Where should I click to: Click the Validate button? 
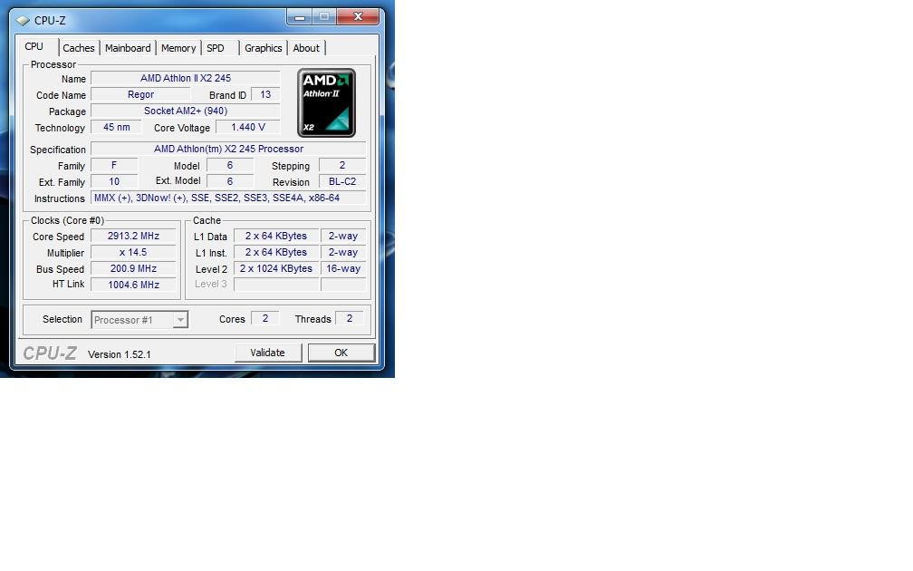pyautogui.click(x=268, y=353)
